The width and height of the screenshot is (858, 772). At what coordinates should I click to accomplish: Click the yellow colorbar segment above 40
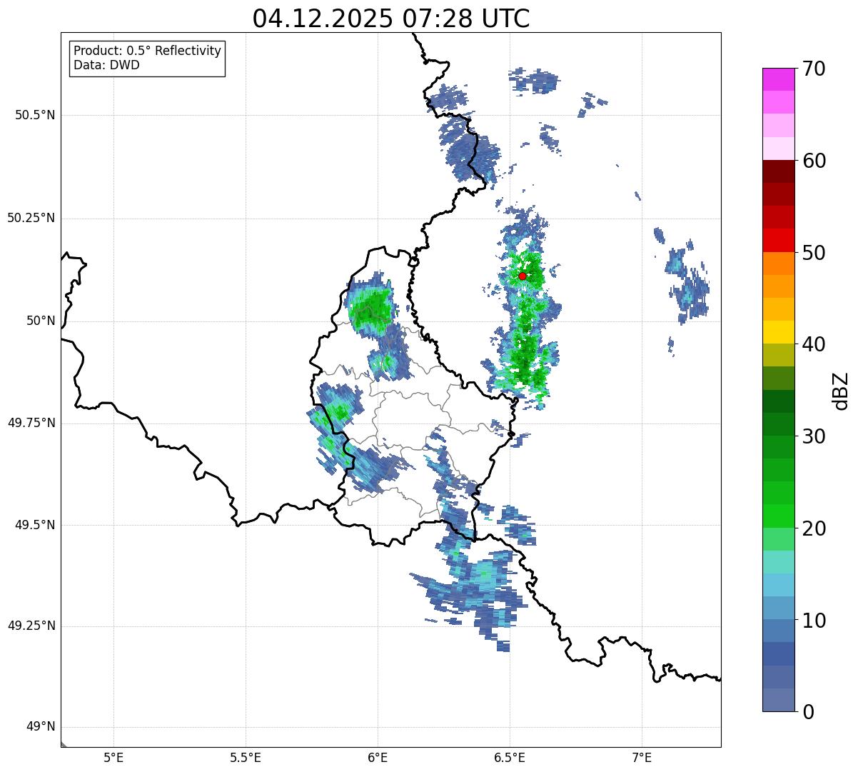(x=778, y=332)
